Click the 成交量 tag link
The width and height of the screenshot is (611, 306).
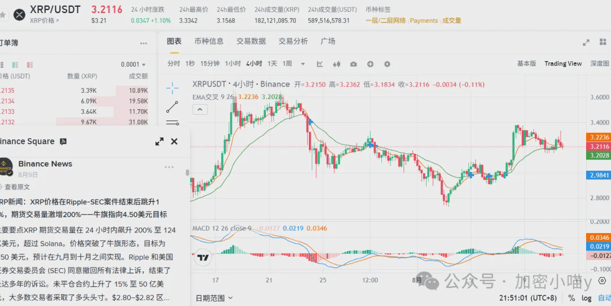(451, 21)
